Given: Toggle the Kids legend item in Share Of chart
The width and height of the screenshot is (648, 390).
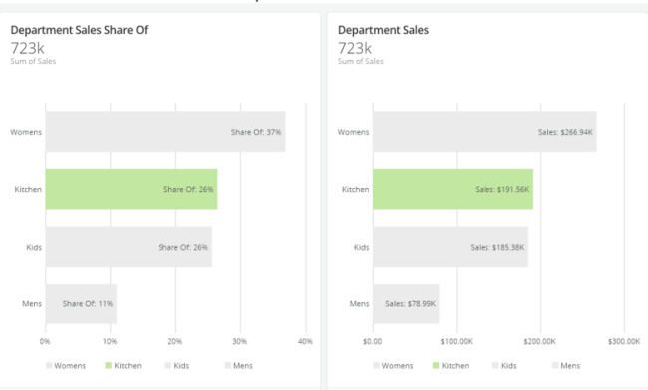Looking at the screenshot, I should [x=177, y=366].
